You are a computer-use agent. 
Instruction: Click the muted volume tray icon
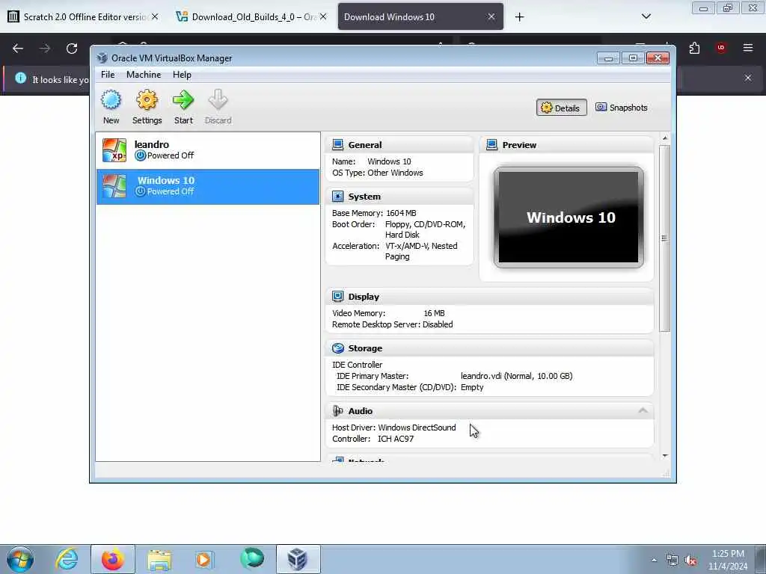click(690, 561)
